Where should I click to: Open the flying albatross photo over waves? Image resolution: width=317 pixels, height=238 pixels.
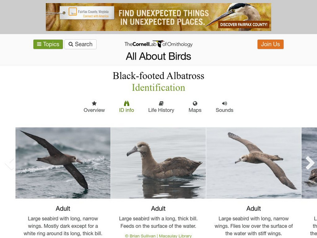click(x=63, y=163)
